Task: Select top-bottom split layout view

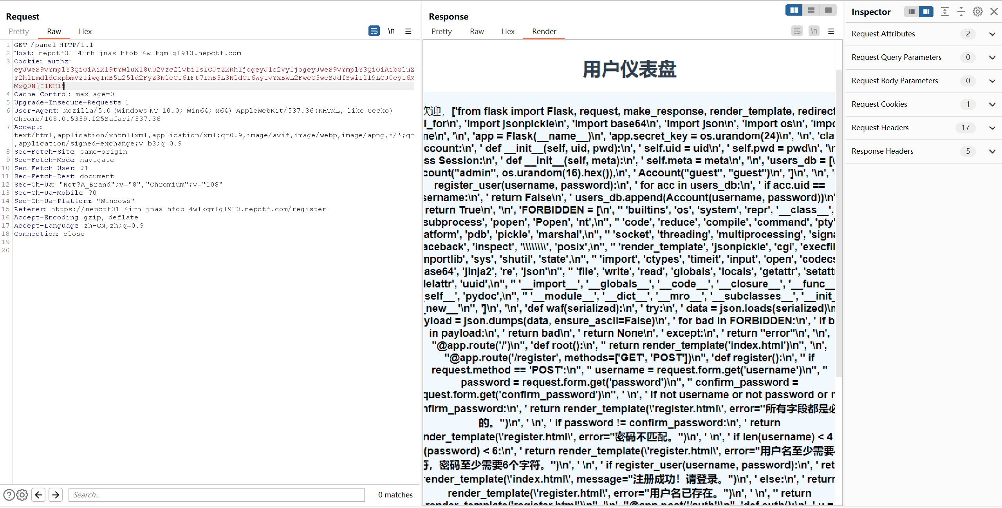Action: pyautogui.click(x=811, y=10)
